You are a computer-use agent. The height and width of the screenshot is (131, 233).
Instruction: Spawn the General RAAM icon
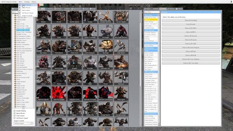tap(59, 62)
